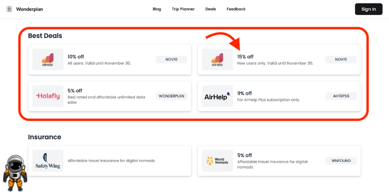The width and height of the screenshot is (389, 194).
Task: Open the Airalo logo for 15% off deal
Action: (x=217, y=59)
